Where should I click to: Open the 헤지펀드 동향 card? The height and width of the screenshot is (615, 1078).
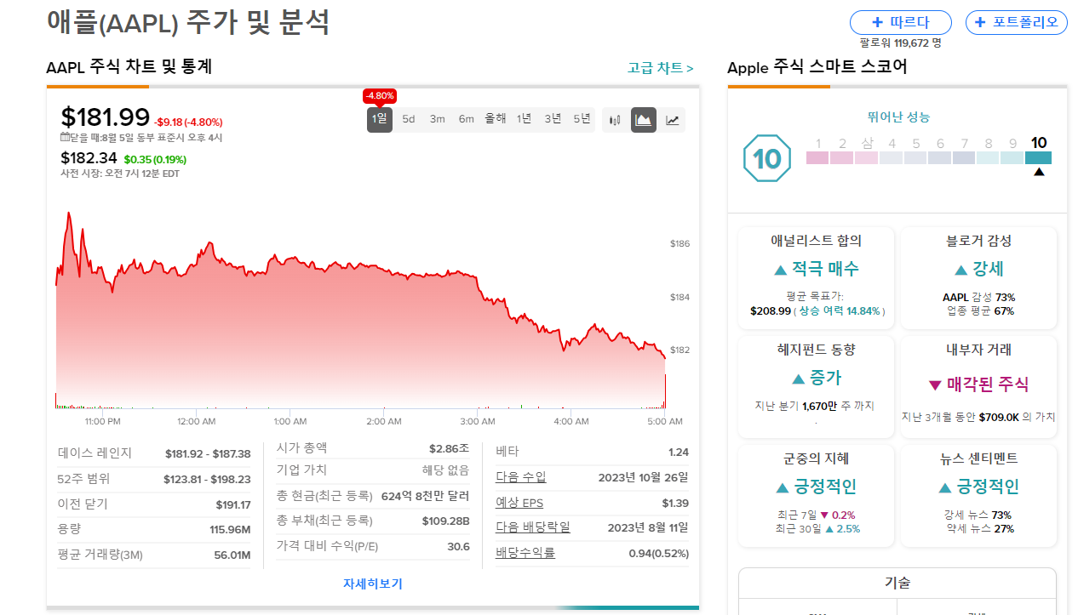tap(816, 387)
